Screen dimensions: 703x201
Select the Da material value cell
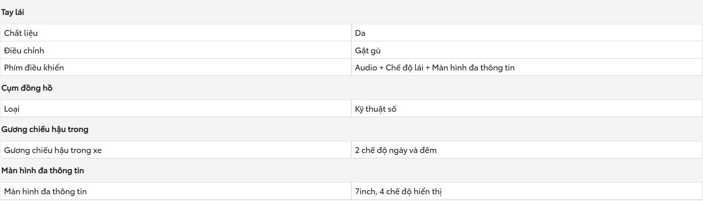coord(527,33)
